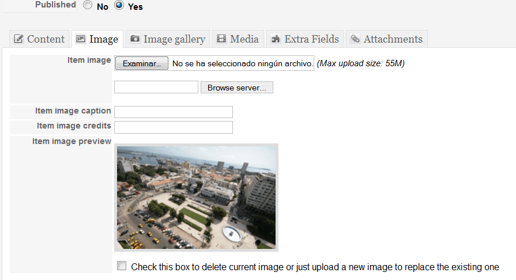Click the item image preview thumbnail

(x=196, y=198)
